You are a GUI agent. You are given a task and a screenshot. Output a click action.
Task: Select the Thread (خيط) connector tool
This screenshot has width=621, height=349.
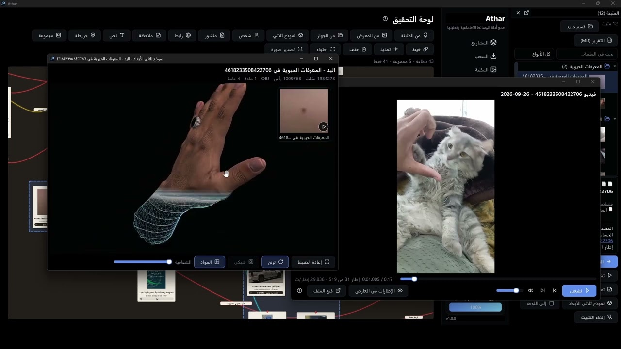pyautogui.click(x=420, y=49)
